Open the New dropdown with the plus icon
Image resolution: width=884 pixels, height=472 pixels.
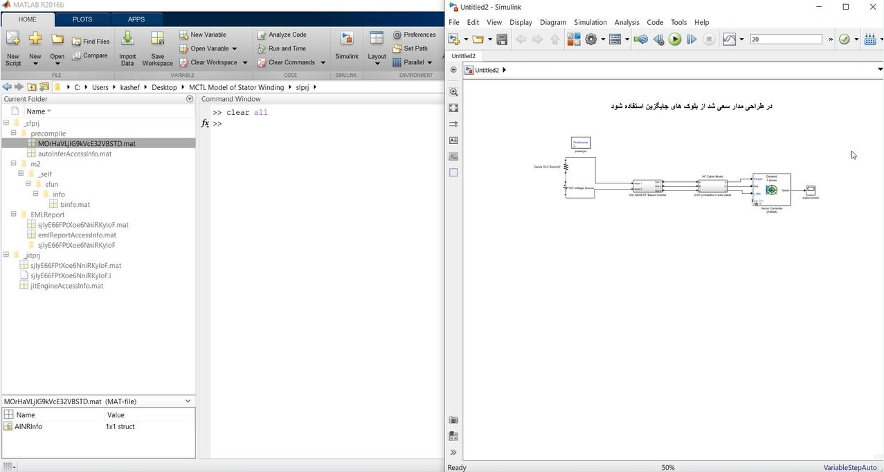coord(35,48)
